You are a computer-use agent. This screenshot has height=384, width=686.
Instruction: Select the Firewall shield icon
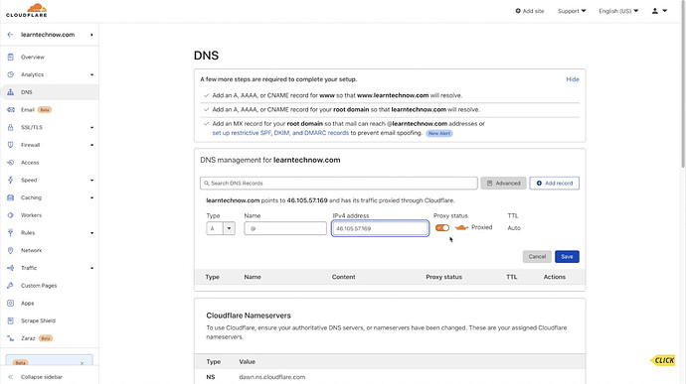click(x=11, y=145)
